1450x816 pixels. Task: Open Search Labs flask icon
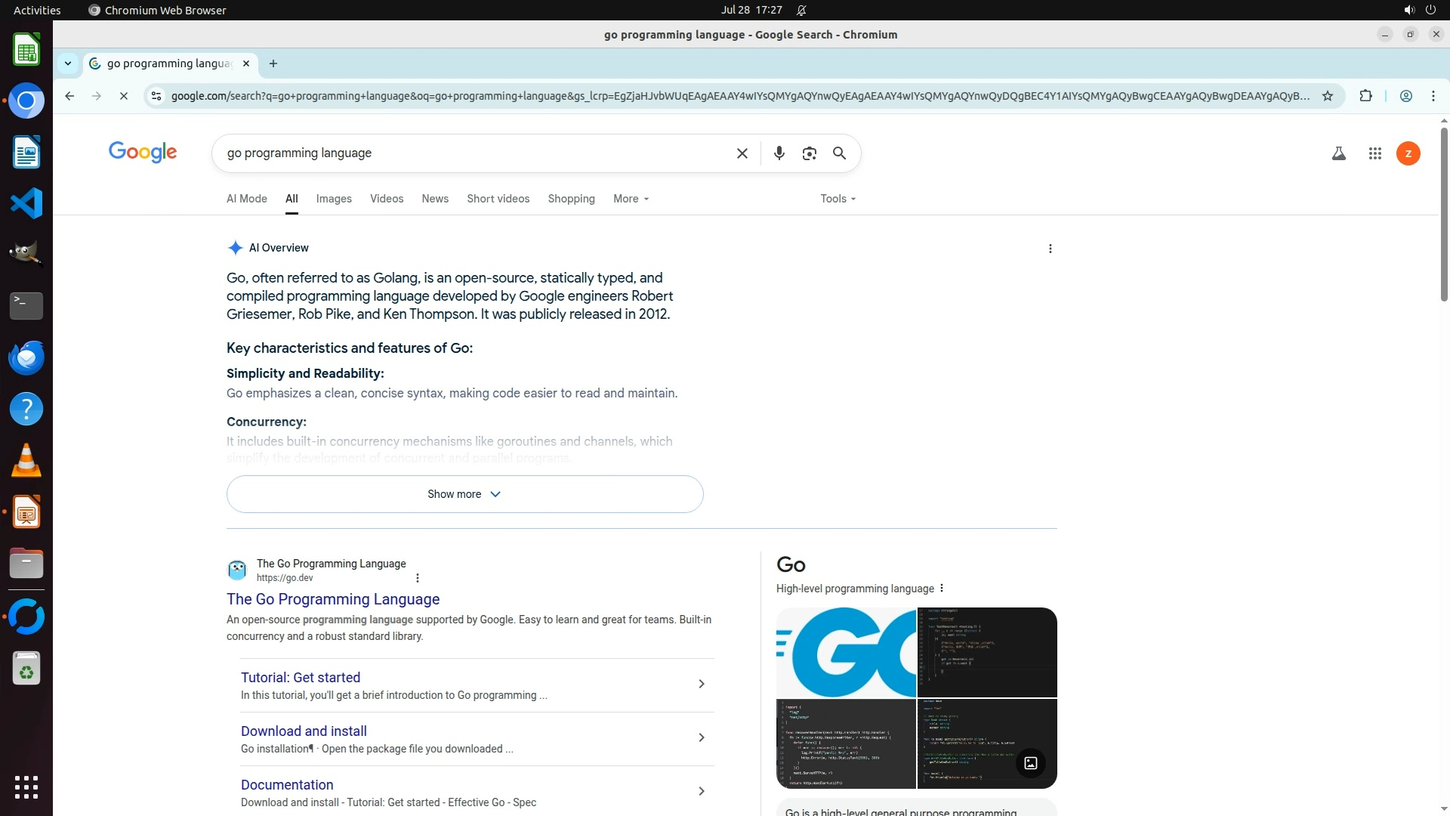1338,153
